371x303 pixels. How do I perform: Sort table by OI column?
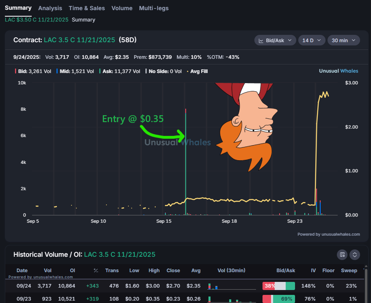(x=72, y=271)
